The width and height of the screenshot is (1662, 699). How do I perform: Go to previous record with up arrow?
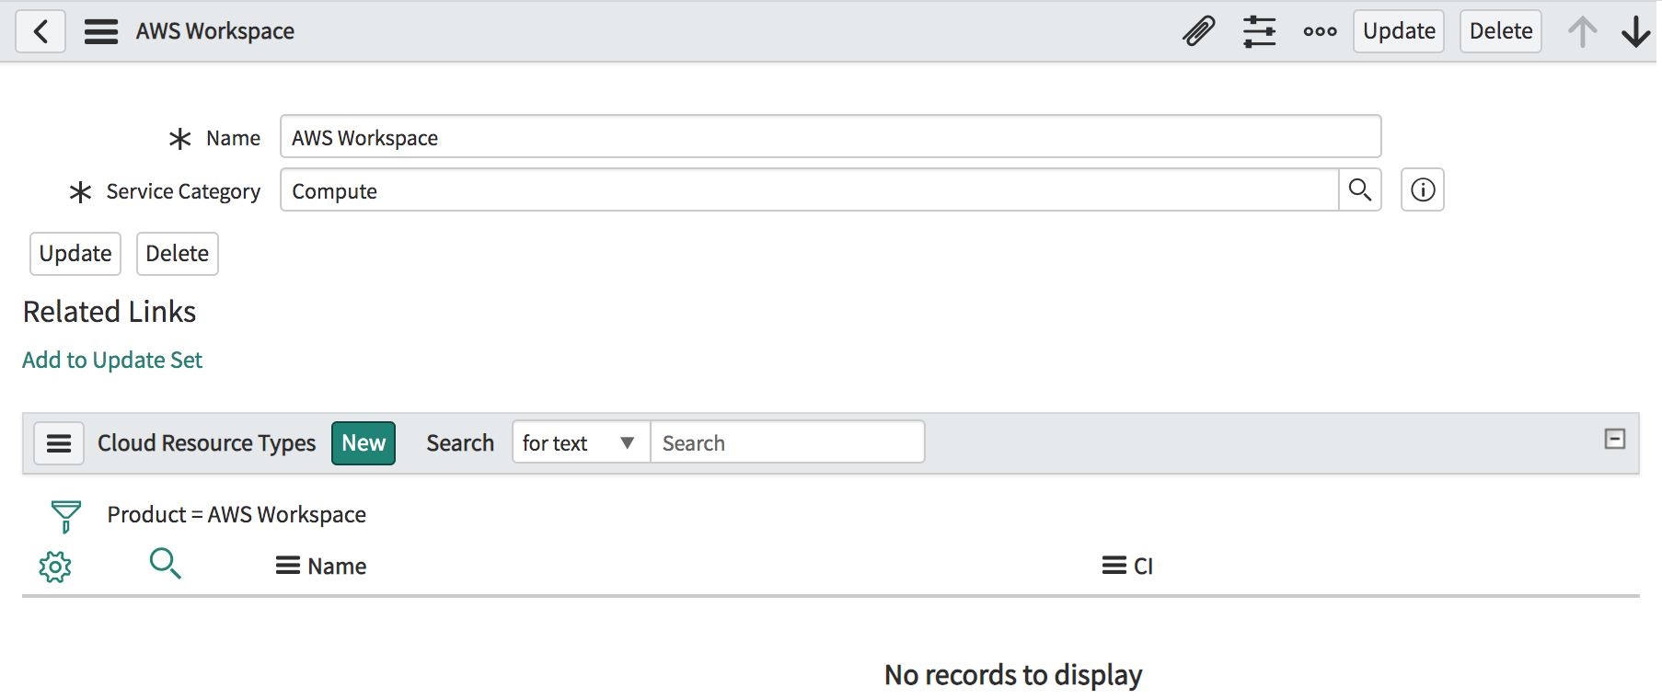pos(1582,31)
